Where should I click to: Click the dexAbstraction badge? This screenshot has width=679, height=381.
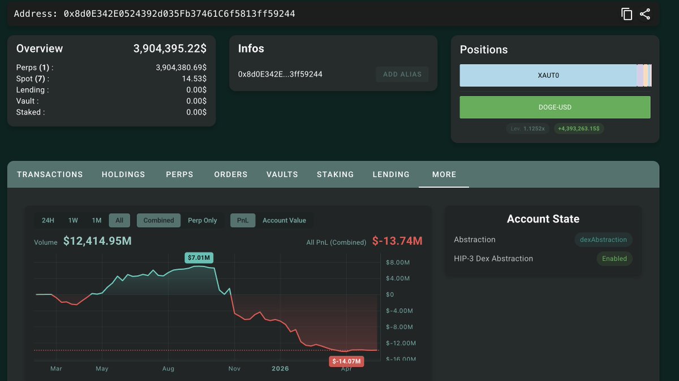(x=603, y=239)
